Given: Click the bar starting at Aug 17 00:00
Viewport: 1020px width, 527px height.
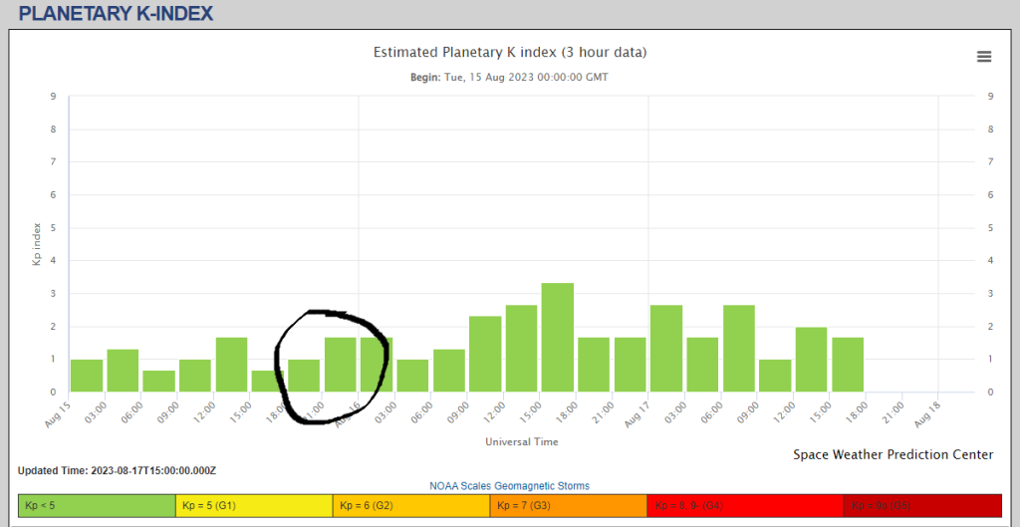Looking at the screenshot, I should click(665, 349).
